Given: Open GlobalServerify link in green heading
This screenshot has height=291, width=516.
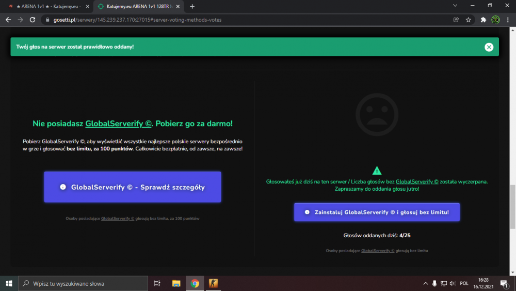Looking at the screenshot, I should click(118, 124).
